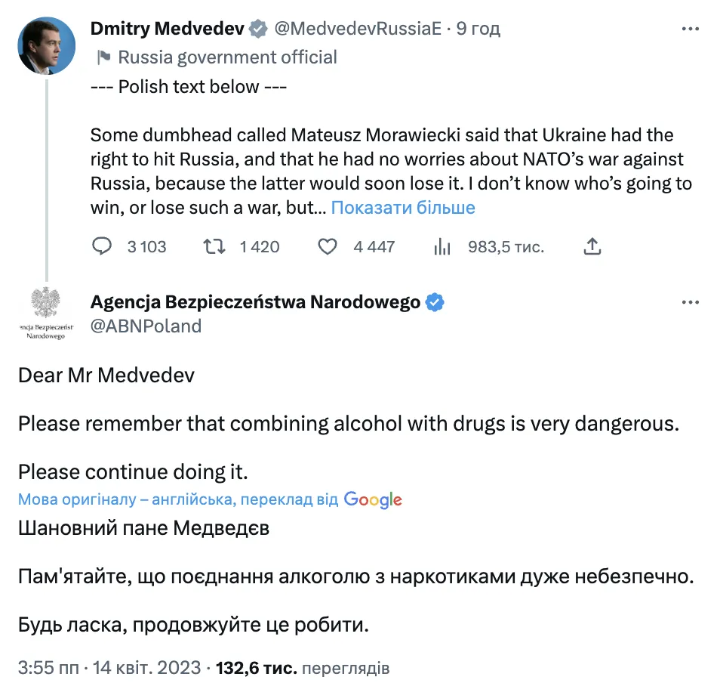Click the blue verified badge next to Dmitry Medvedev
Viewport: 720px width, 683px height.
(x=257, y=28)
